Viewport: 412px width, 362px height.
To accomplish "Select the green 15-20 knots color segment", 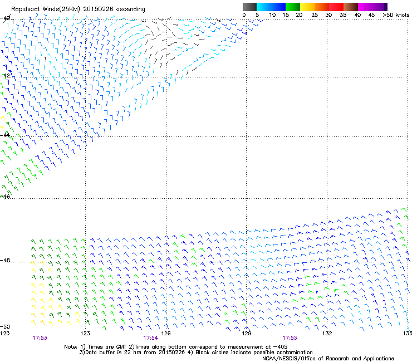I will click(293, 7).
